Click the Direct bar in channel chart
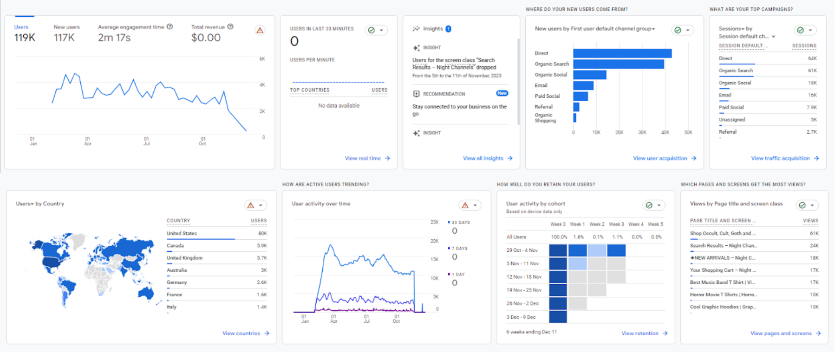This screenshot has height=352, width=835. pyautogui.click(x=622, y=53)
